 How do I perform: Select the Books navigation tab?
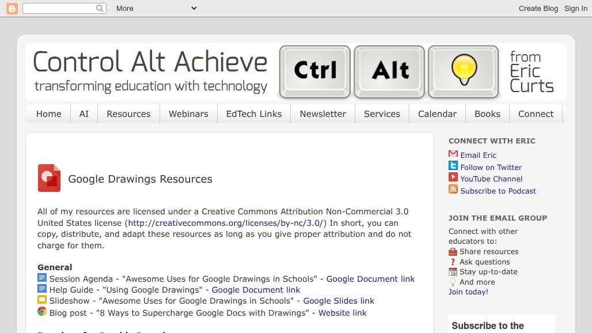[487, 113]
